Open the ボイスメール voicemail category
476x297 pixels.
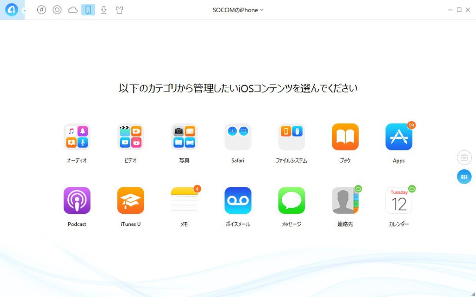pyautogui.click(x=238, y=200)
